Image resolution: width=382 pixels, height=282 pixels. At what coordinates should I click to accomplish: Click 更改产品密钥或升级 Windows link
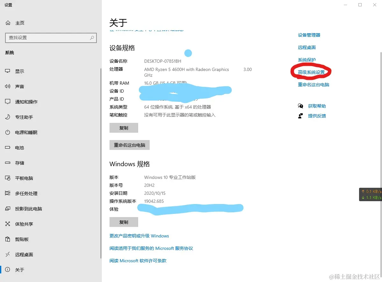pyautogui.click(x=139, y=236)
